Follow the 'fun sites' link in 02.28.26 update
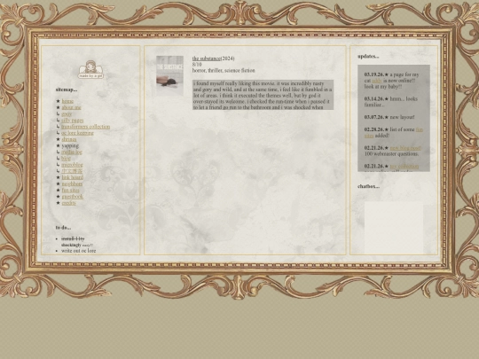 coord(420,129)
